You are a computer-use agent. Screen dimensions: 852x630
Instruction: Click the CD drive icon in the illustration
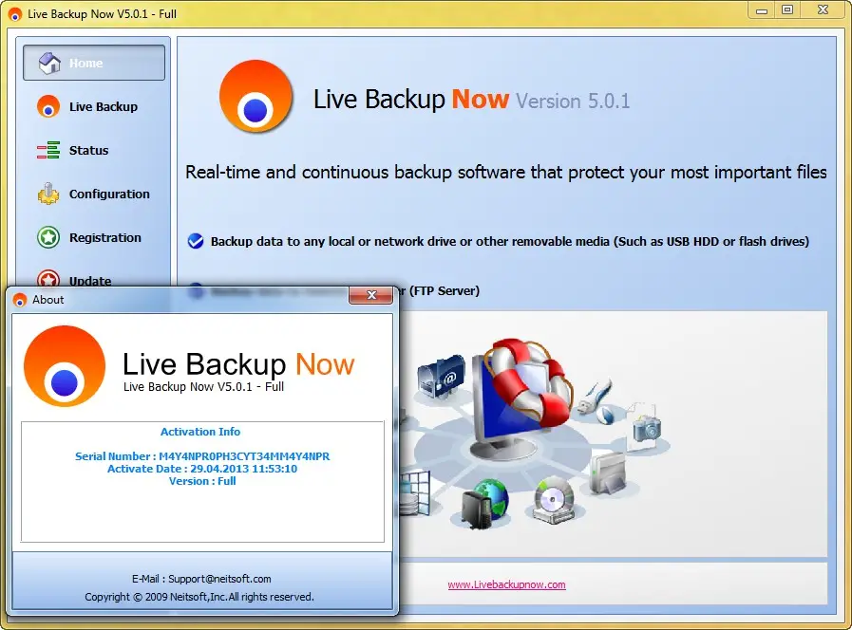click(x=554, y=500)
